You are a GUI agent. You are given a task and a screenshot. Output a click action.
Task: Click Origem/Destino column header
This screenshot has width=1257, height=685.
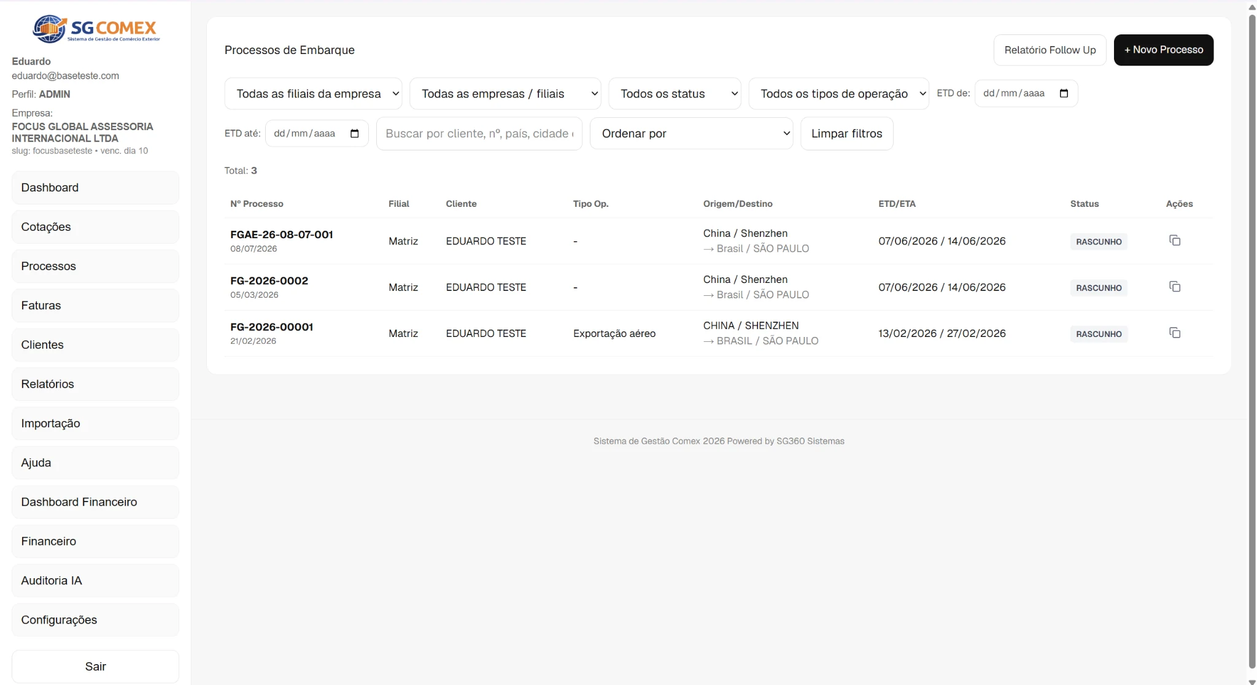point(738,203)
